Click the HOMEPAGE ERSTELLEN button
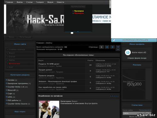Image resolution: width=157 pixels, height=118 pixels. coord(134,40)
